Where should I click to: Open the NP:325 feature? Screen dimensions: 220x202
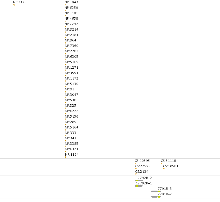tap(70, 106)
